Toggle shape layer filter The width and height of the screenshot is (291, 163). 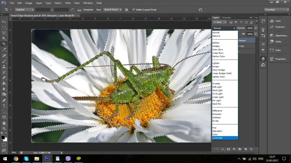246,22
